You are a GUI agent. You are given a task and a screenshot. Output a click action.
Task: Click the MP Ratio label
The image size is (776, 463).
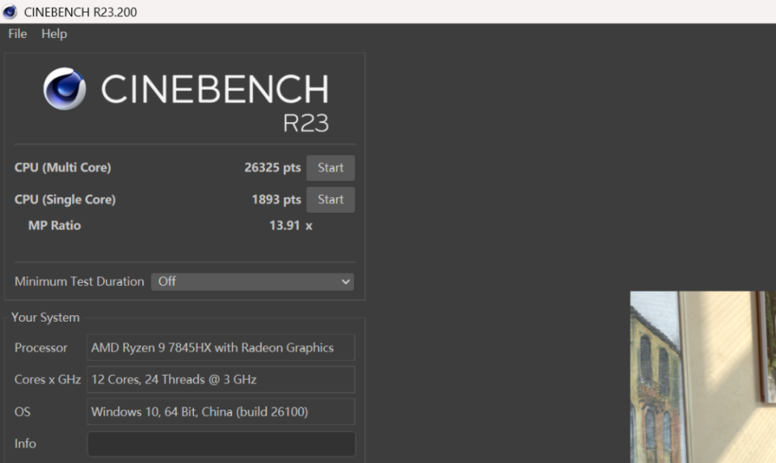54,225
